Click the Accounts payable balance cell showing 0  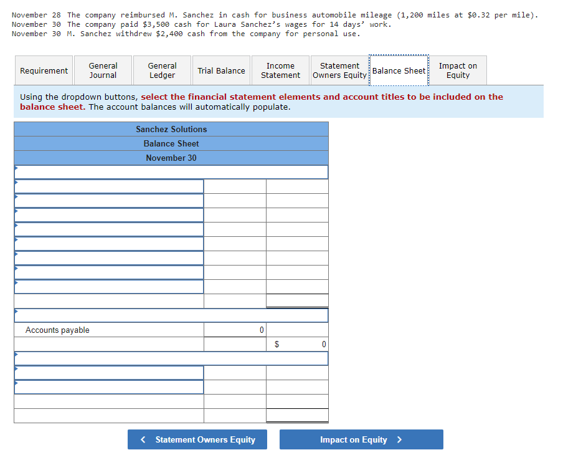click(235, 330)
